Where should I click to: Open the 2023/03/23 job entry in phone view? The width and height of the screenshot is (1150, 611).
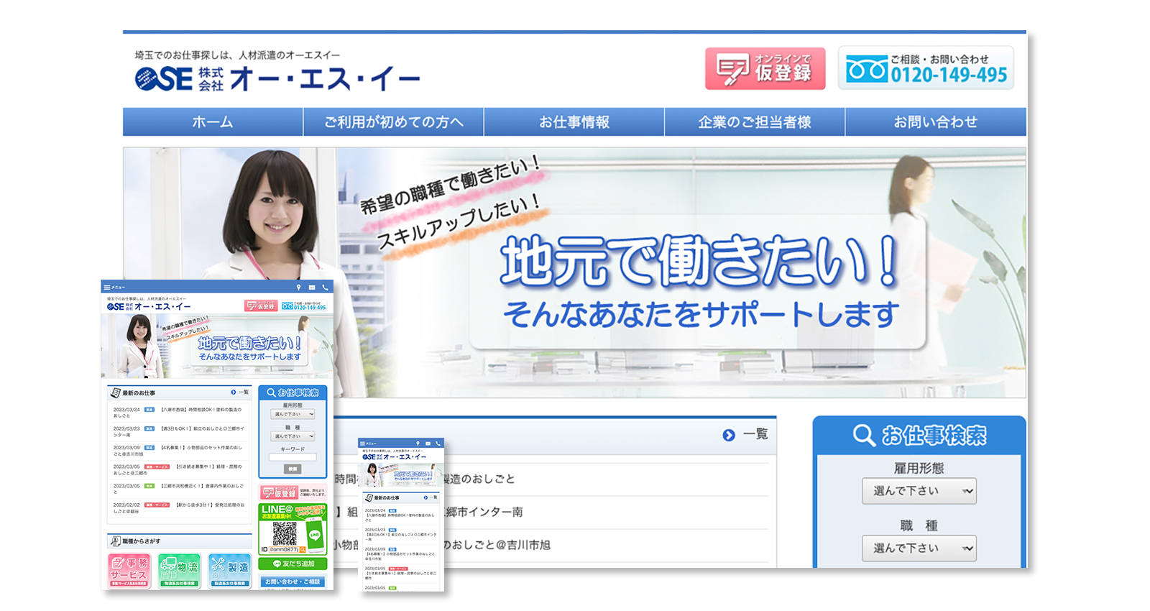tap(400, 535)
